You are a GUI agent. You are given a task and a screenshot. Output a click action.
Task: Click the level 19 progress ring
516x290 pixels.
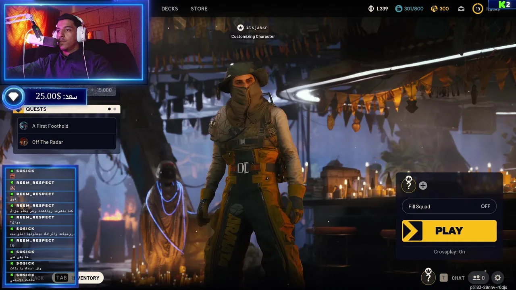tap(478, 8)
